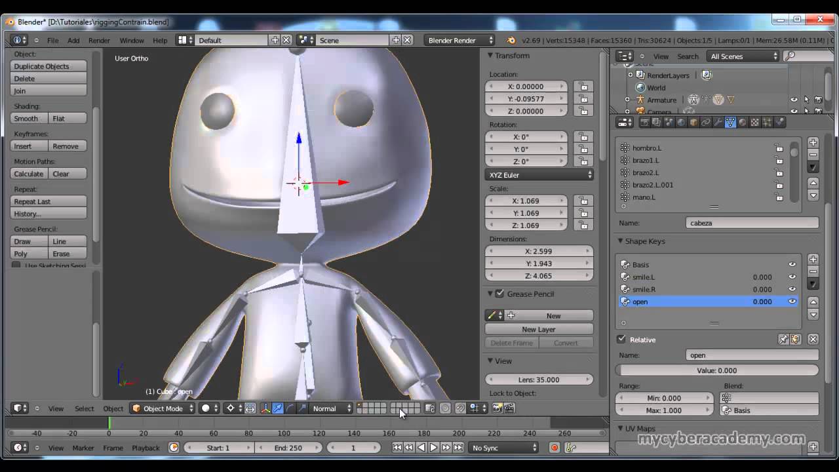
Task: Open the Blender Render engine dropdown
Action: click(459, 40)
